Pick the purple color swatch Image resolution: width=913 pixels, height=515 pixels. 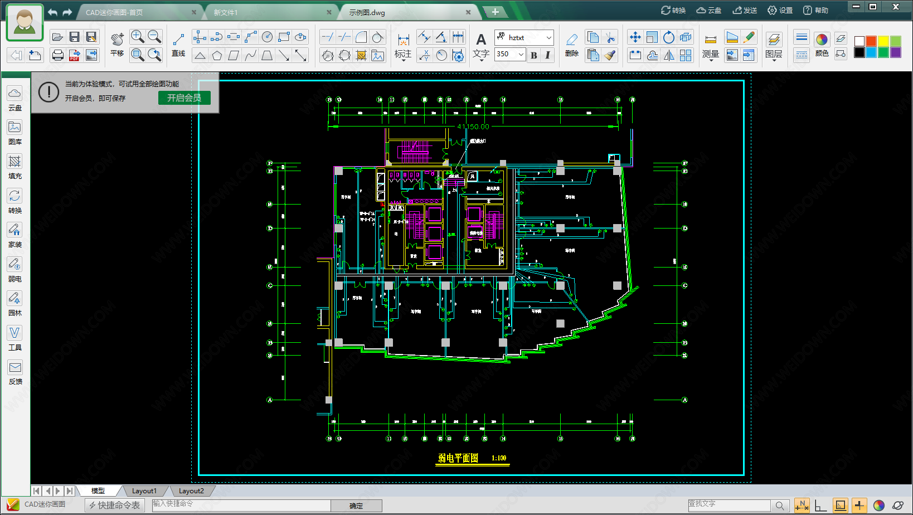pos(896,52)
